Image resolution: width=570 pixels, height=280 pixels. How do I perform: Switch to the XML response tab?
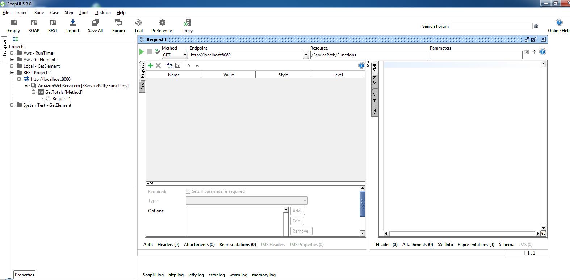point(374,67)
